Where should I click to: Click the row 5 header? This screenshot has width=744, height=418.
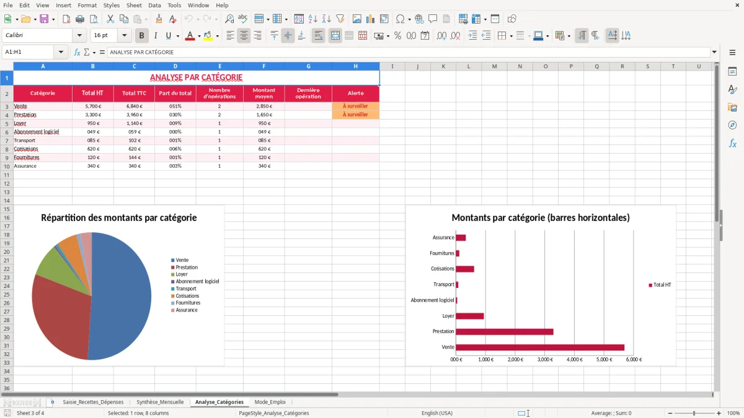pyautogui.click(x=7, y=123)
